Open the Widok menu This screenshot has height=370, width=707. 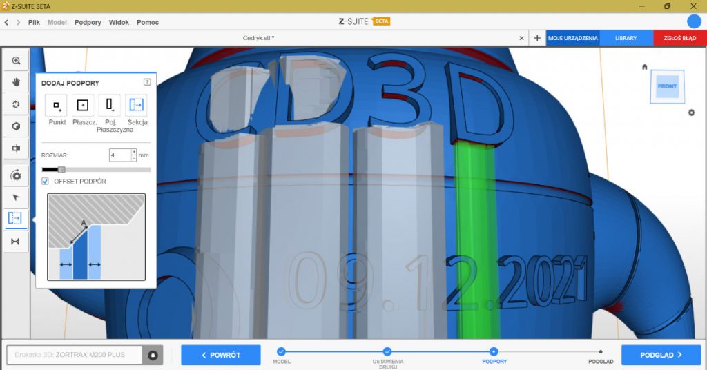(119, 22)
